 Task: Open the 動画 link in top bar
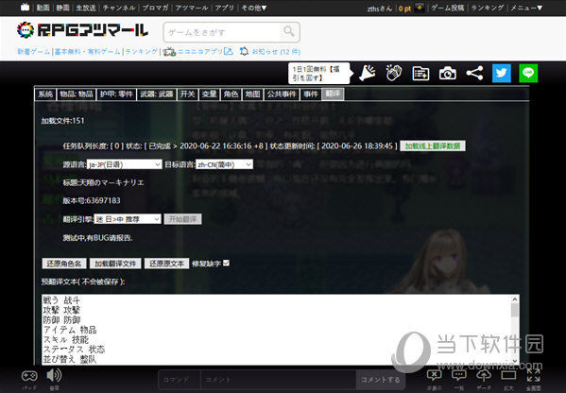43,8
